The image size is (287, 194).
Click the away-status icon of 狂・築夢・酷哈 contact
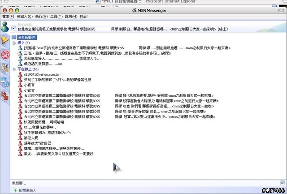20,53
